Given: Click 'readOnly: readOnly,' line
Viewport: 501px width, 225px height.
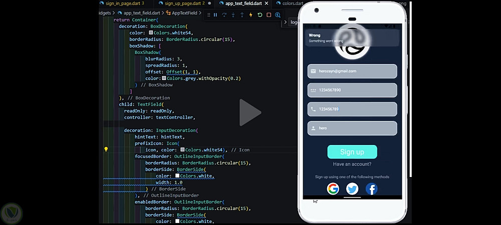Looking at the screenshot, I should coord(149,111).
